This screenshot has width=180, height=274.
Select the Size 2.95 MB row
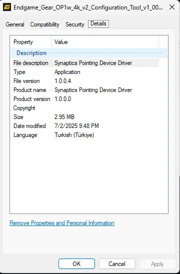(x=85, y=117)
